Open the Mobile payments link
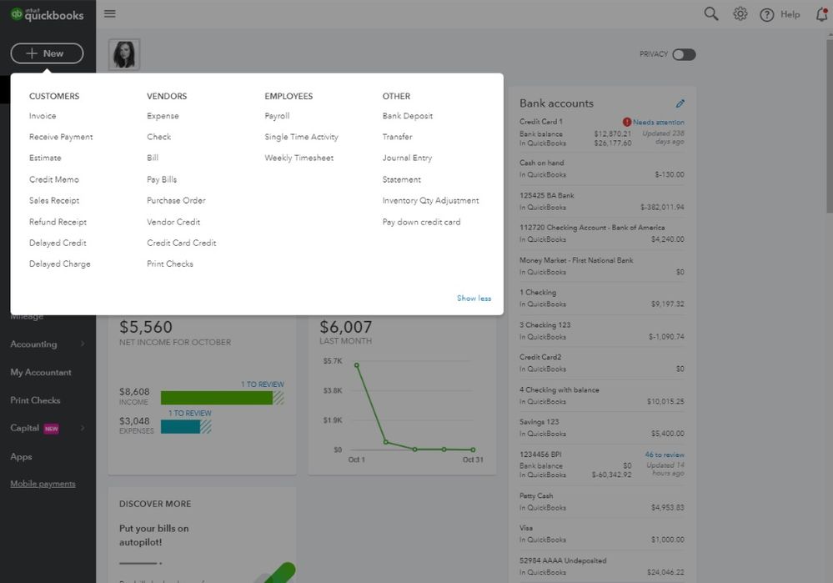Viewport: 833px width, 583px height. click(43, 484)
